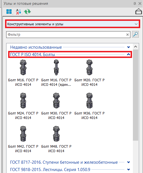This screenshot has width=143, height=173.
Task: Click inside the Фильтр text field
Action: pos(66,35)
